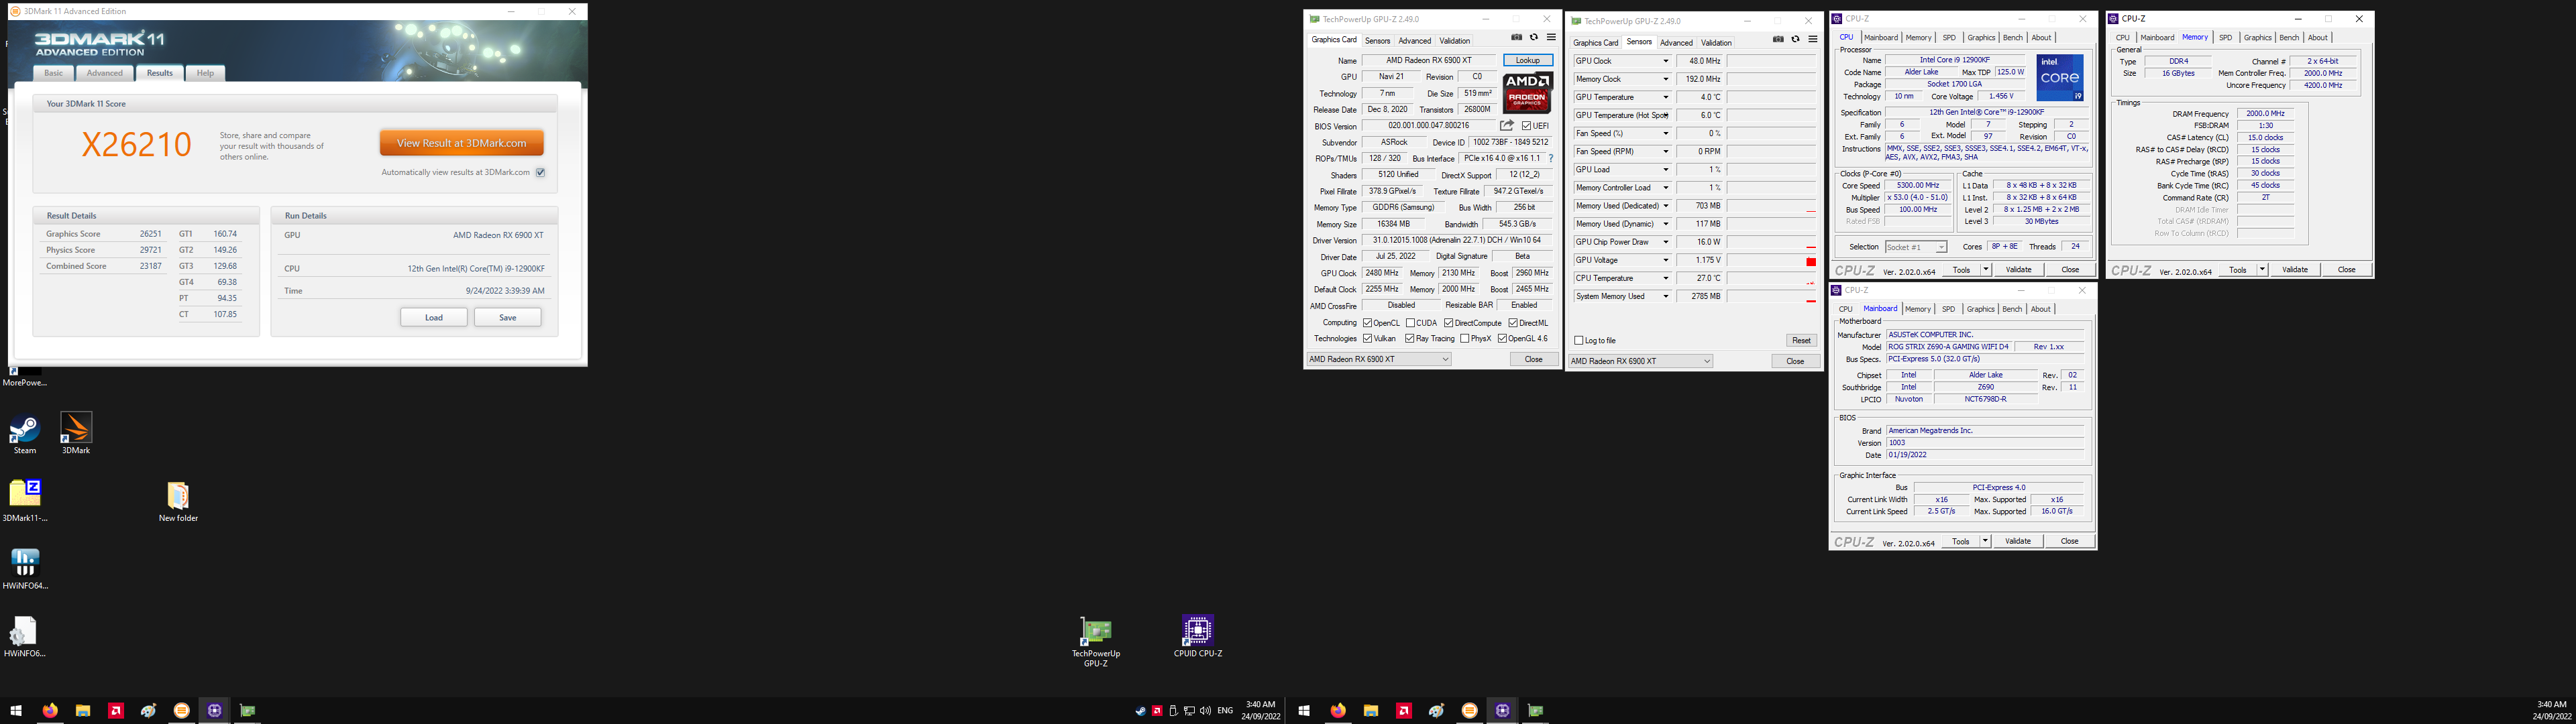The image size is (2576, 724).
Task: Click Validate in the CPU-Z Mainboard window
Action: click(2018, 541)
